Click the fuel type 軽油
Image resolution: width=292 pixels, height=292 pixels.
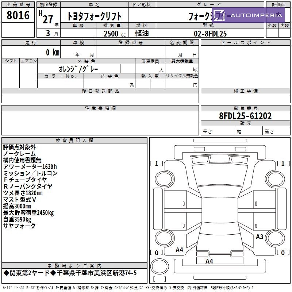(x=142, y=33)
